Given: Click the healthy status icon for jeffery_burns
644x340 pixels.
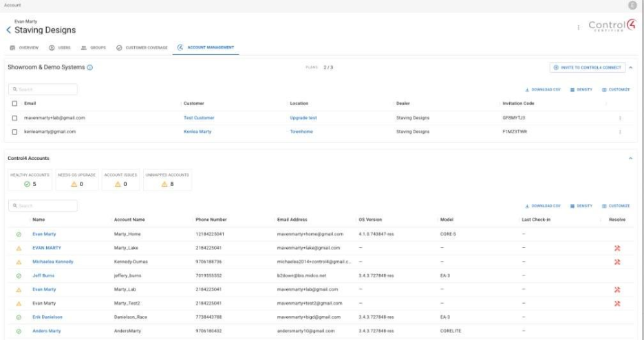Looking at the screenshot, I should pos(19,276).
